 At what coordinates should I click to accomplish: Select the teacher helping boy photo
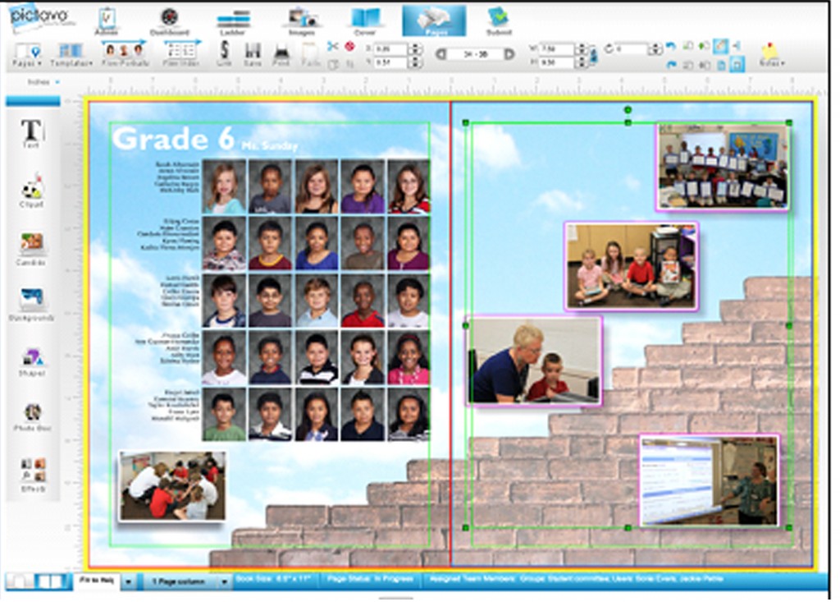534,360
